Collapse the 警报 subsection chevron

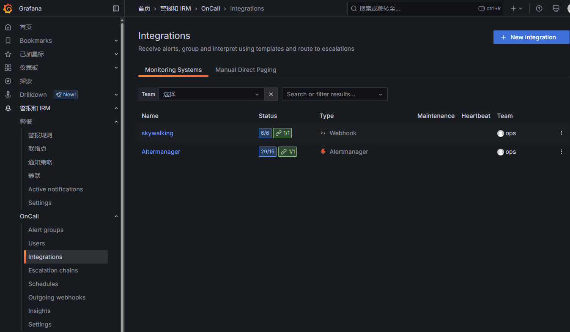click(x=116, y=122)
